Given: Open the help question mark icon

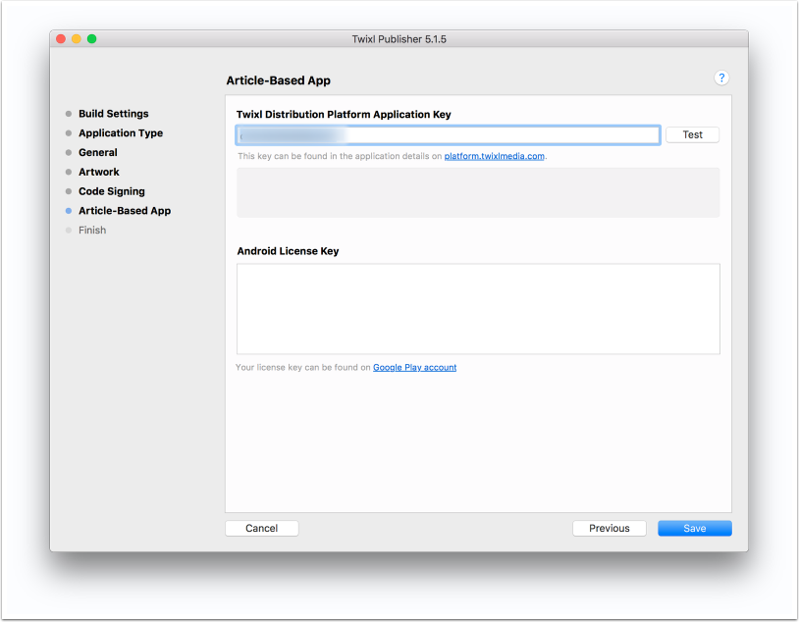Looking at the screenshot, I should click(x=721, y=78).
